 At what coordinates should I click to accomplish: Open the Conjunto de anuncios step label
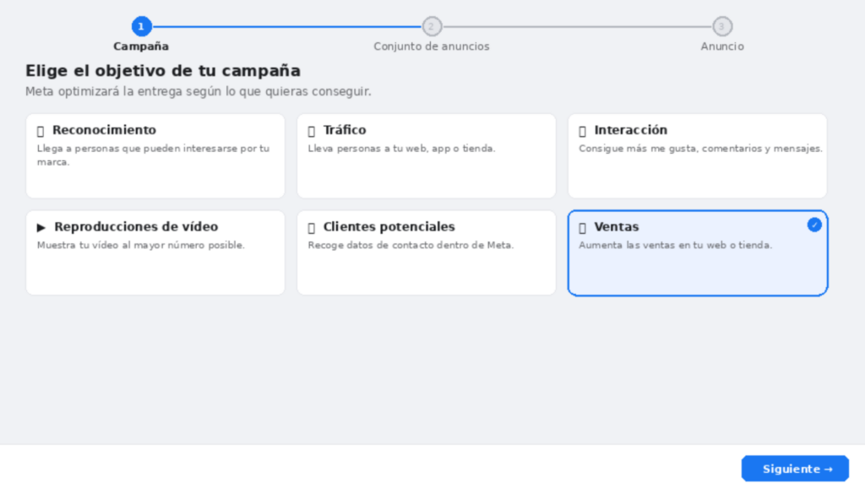[432, 46]
